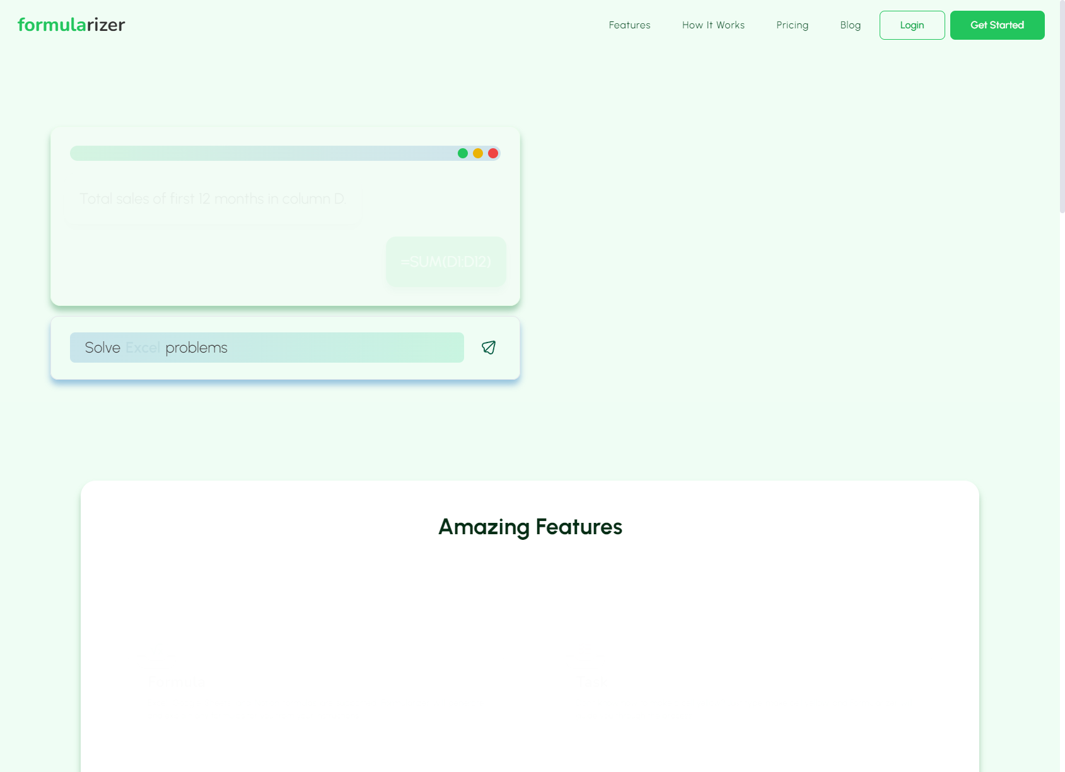
Task: Click the Amazing Features heading
Action: (530, 527)
